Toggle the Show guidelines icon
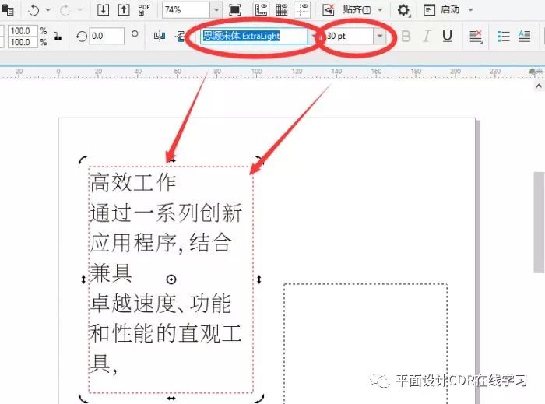Screen dimensions: 545x404 point(302,9)
